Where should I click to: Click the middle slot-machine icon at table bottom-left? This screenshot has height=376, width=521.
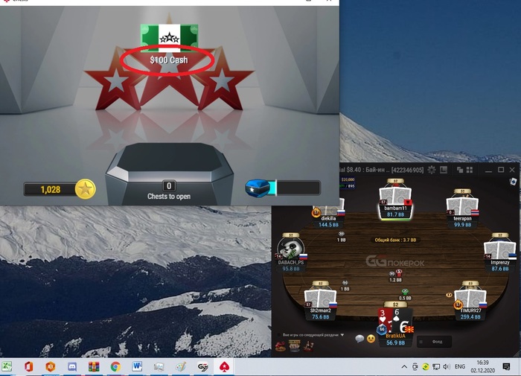(295, 346)
